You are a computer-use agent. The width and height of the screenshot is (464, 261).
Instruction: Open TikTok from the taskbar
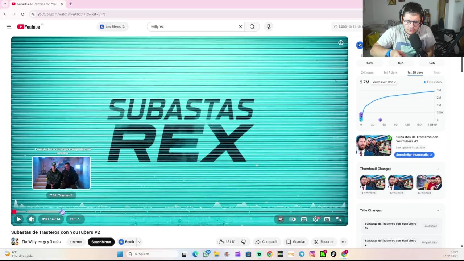[x=333, y=254]
